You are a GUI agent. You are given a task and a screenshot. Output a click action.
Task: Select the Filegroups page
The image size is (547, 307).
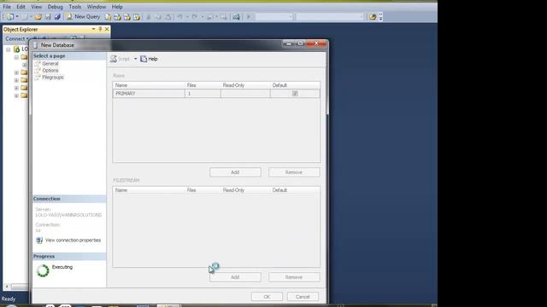(x=53, y=78)
